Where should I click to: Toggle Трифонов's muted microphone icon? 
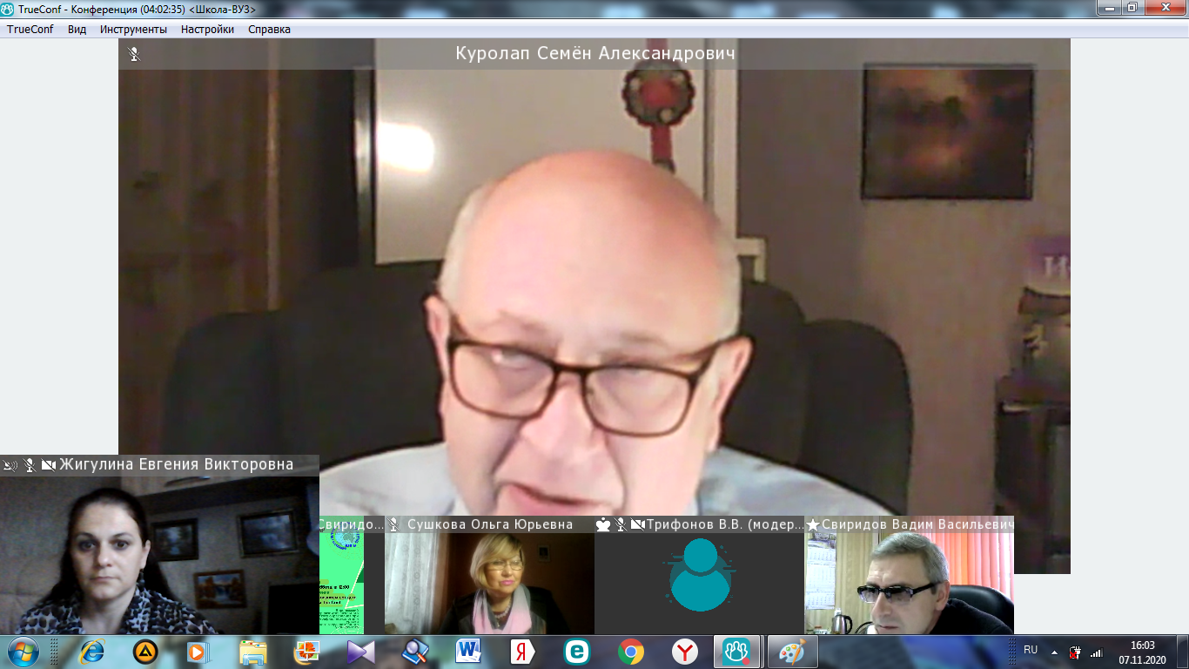click(x=621, y=524)
